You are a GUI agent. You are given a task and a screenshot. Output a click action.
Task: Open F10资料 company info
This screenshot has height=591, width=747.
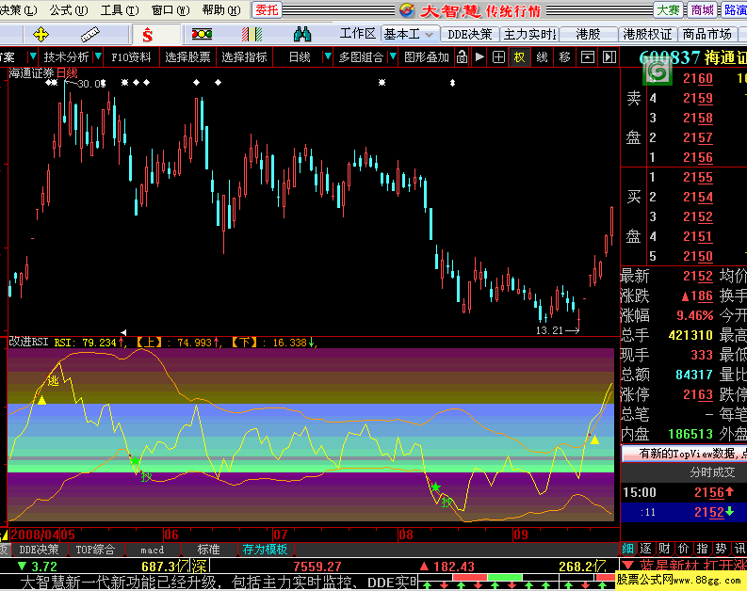[x=131, y=57]
